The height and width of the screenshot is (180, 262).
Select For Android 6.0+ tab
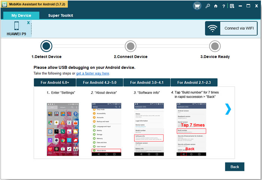[55, 82]
